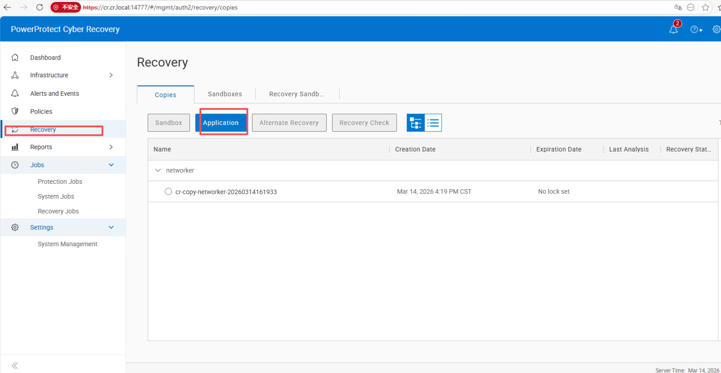Click the Sandbox button
This screenshot has height=373, width=721.
(x=168, y=123)
